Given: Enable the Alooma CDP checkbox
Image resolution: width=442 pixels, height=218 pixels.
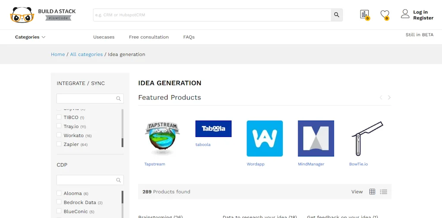Looking at the screenshot, I should (x=59, y=193).
